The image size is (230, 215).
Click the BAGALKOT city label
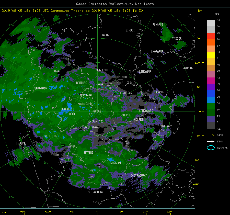click(x=102, y=70)
